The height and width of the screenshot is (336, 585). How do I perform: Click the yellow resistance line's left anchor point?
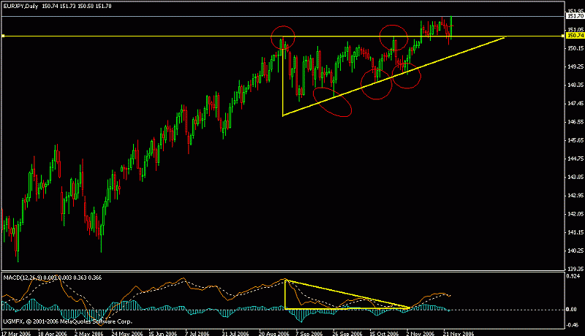pyautogui.click(x=3, y=36)
